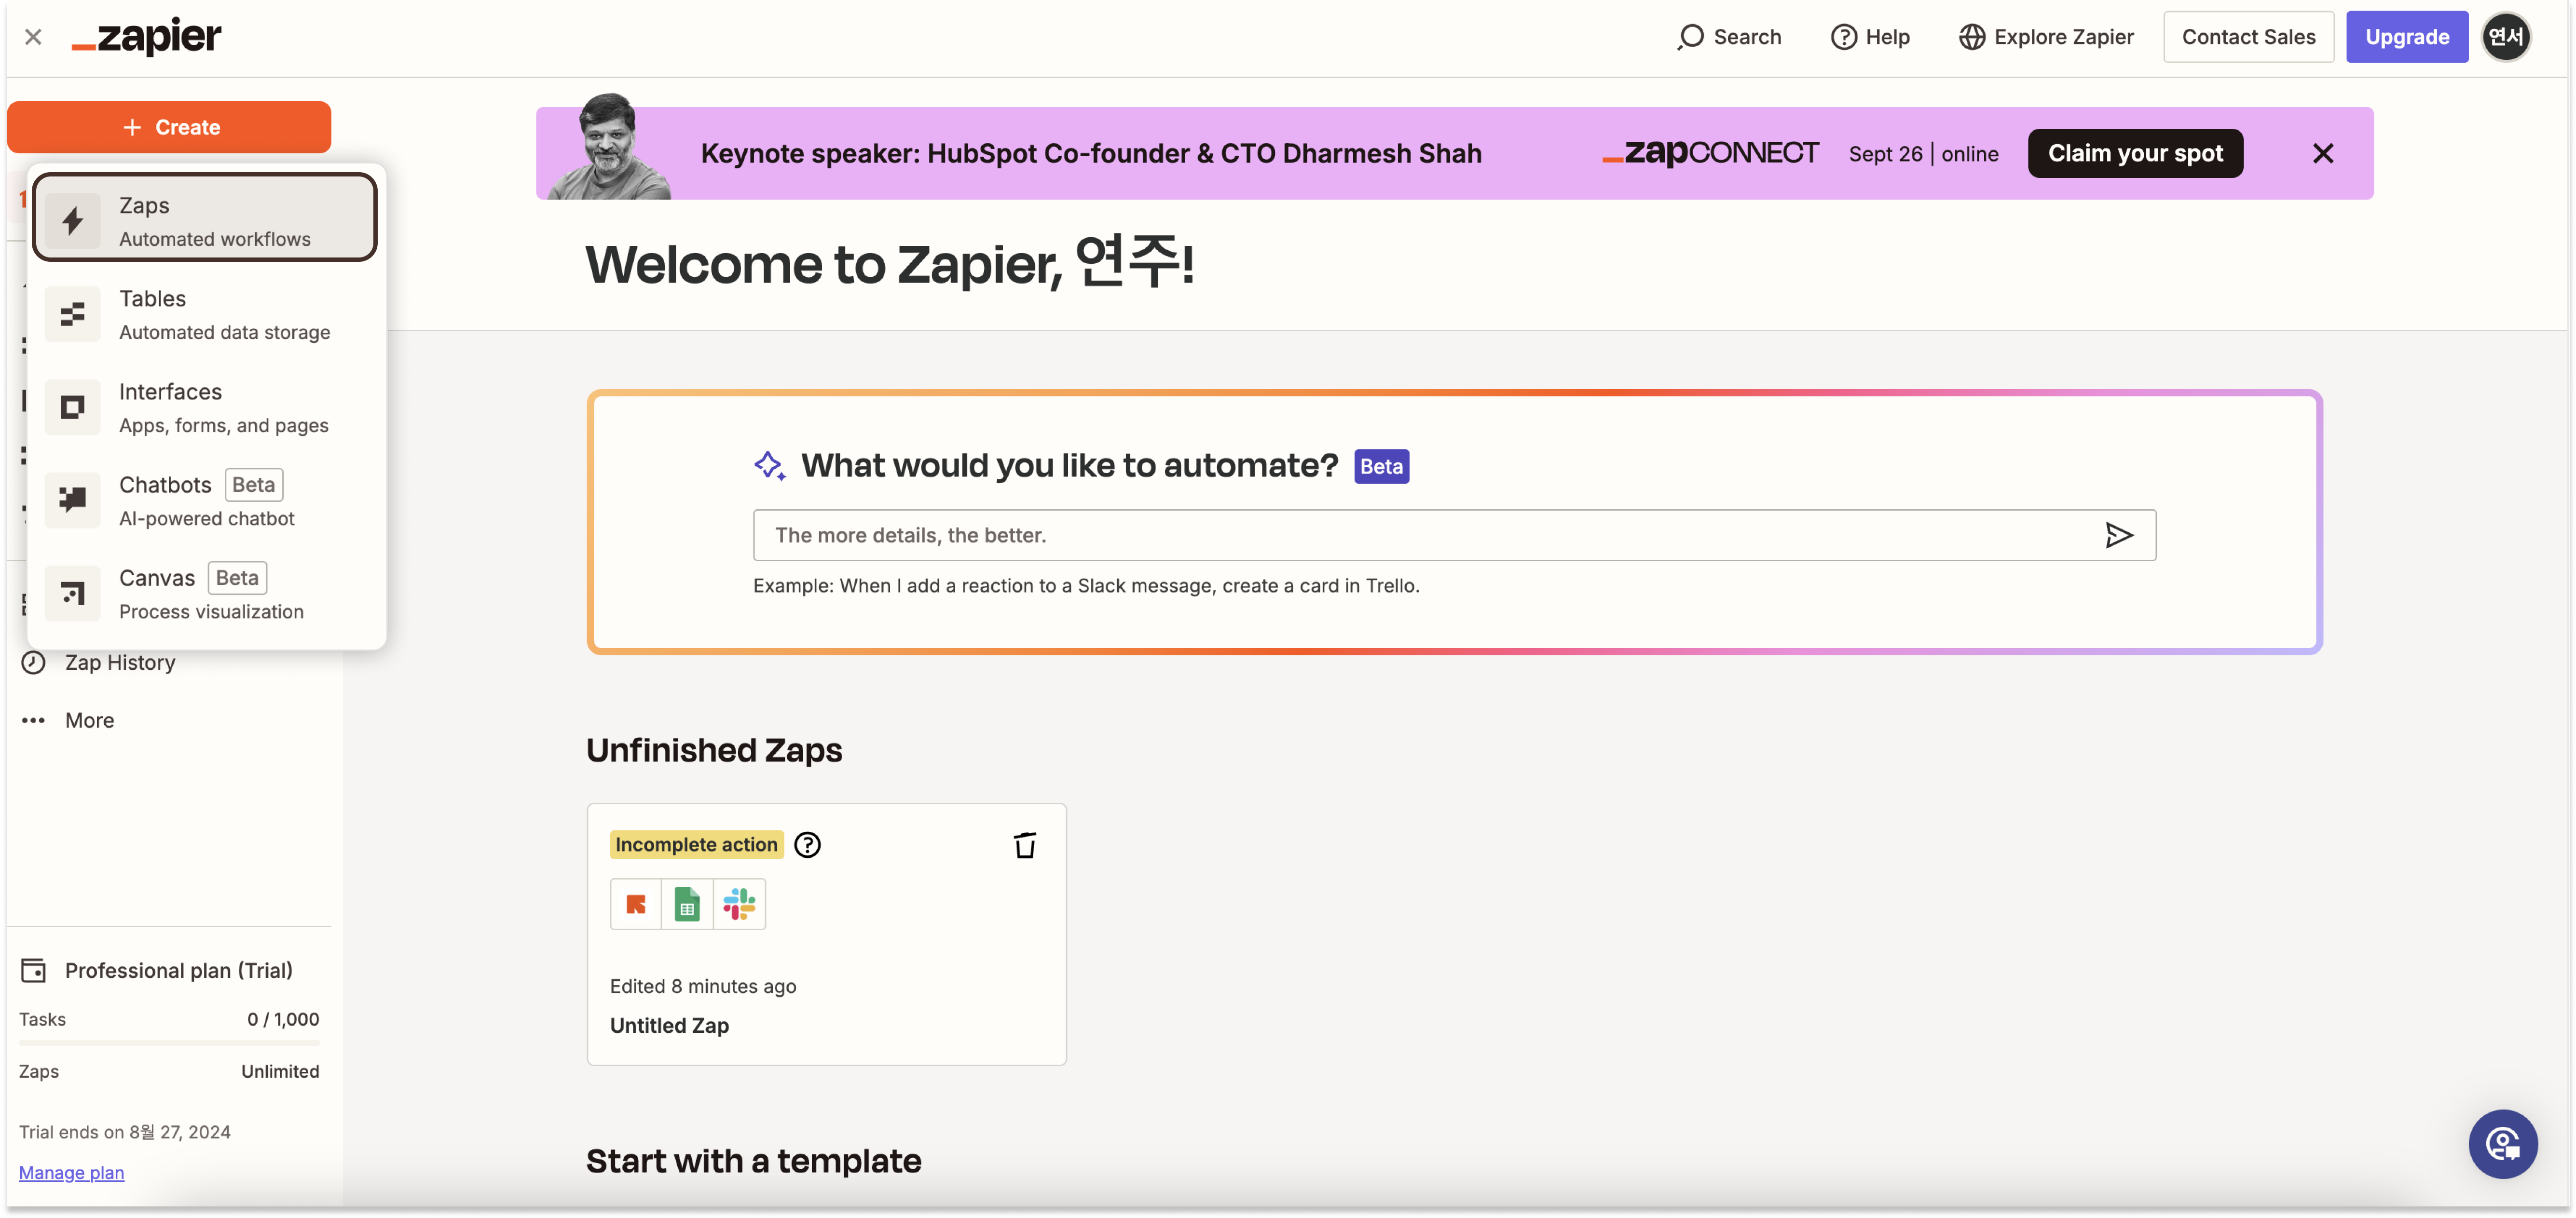Select Zaps automated workflows from menu

point(205,220)
